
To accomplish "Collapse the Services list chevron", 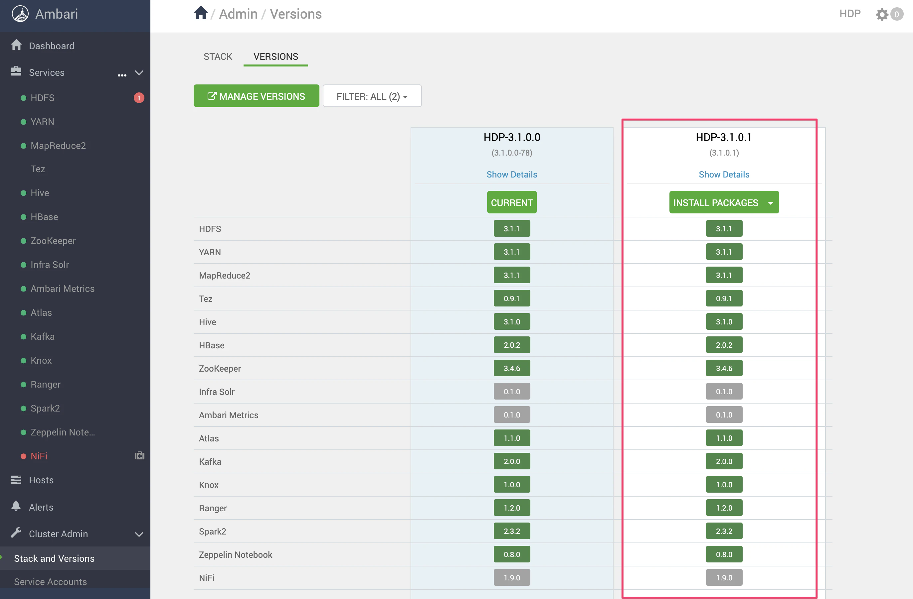I will [x=139, y=73].
